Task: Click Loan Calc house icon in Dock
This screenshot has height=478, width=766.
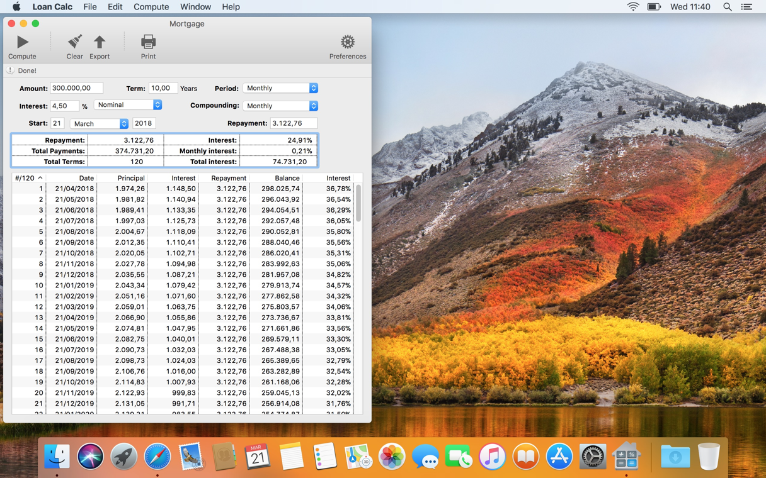Action: click(626, 456)
